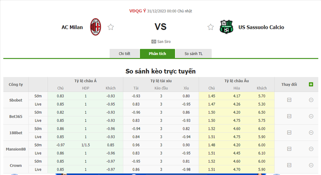This screenshot has height=175, width=321.
Task: Remove Sbobet row with minus icon
Action: (x=311, y=100)
